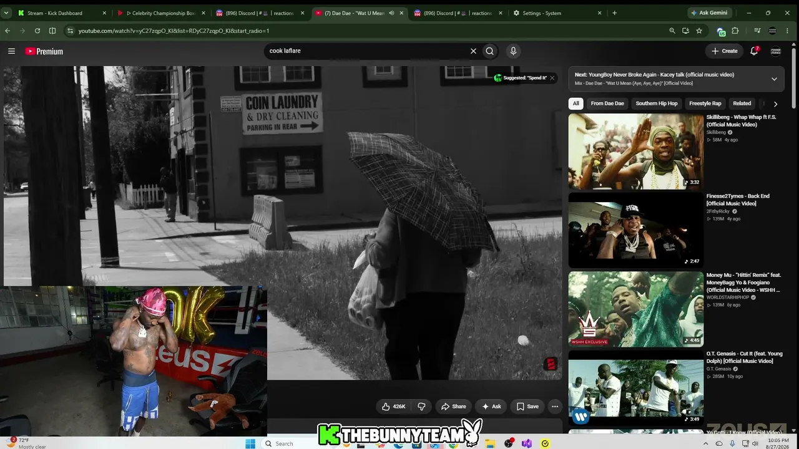Like the video with thumbs up

coord(393,407)
